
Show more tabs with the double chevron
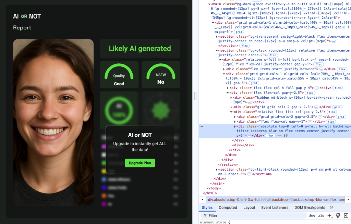pyautogui.click(x=331, y=208)
